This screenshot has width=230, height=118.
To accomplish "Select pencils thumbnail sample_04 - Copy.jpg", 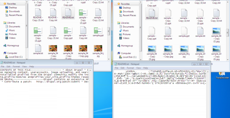I will (83, 51).
